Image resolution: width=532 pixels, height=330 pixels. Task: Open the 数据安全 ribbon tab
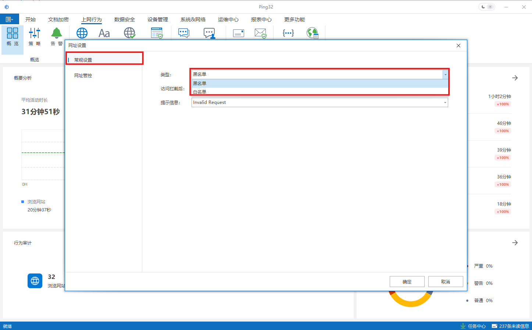click(x=124, y=19)
